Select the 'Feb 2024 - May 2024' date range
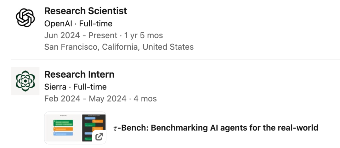Viewport: 340px width, 148px height. coord(85,99)
